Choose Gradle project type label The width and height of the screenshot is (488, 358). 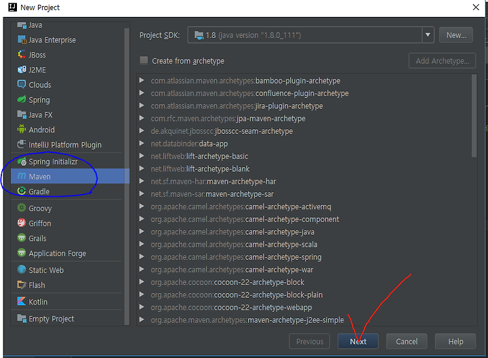pos(39,192)
